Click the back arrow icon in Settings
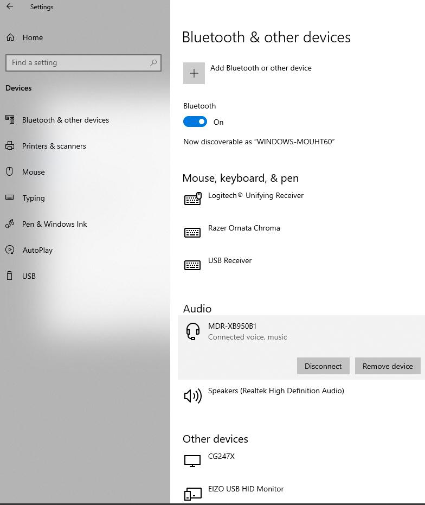This screenshot has height=505, width=425. point(10,7)
